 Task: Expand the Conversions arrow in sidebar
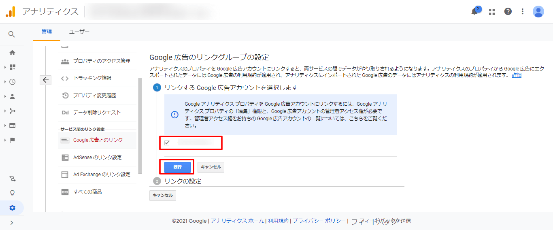point(5,140)
